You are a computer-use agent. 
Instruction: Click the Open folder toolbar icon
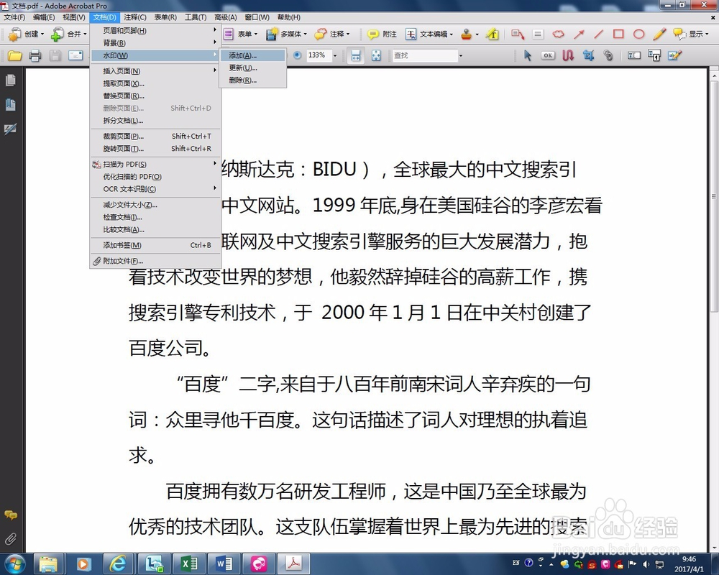(14, 55)
